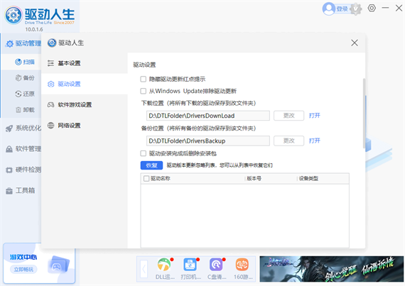The height and width of the screenshot is (286, 405).
Task: Click the 软件管理 bag icon
Action: 9,149
